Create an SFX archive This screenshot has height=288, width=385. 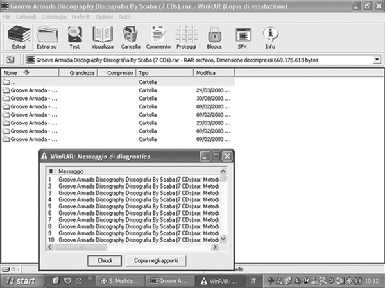[243, 37]
